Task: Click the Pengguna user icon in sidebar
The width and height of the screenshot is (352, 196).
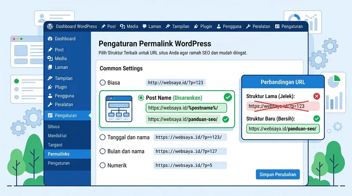Action: pyautogui.click(x=50, y=96)
